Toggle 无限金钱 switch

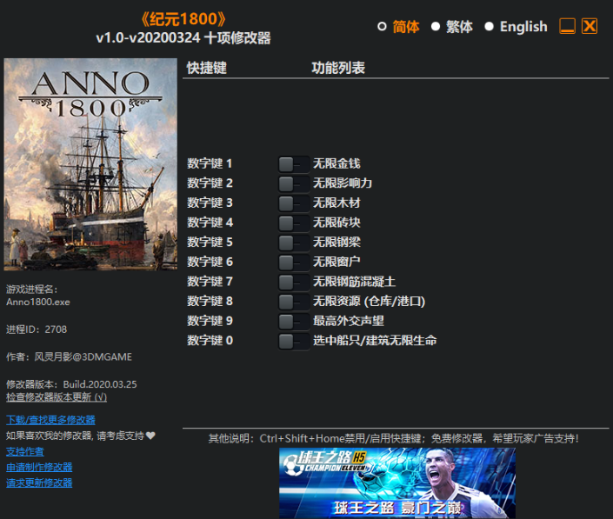(x=294, y=164)
